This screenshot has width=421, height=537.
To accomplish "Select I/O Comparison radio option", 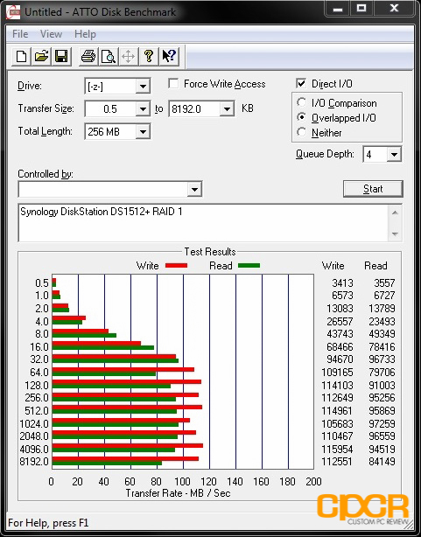I will click(x=301, y=102).
